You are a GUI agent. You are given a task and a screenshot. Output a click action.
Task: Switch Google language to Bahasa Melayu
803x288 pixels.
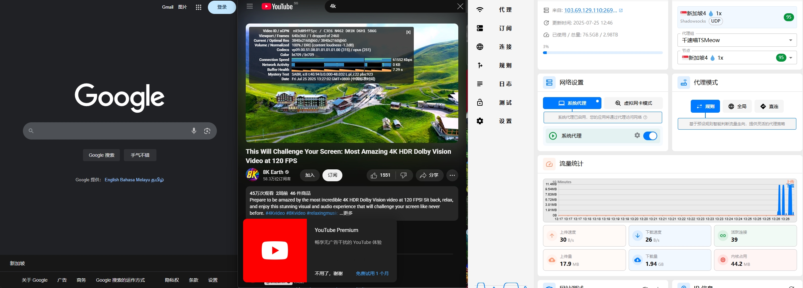point(135,180)
